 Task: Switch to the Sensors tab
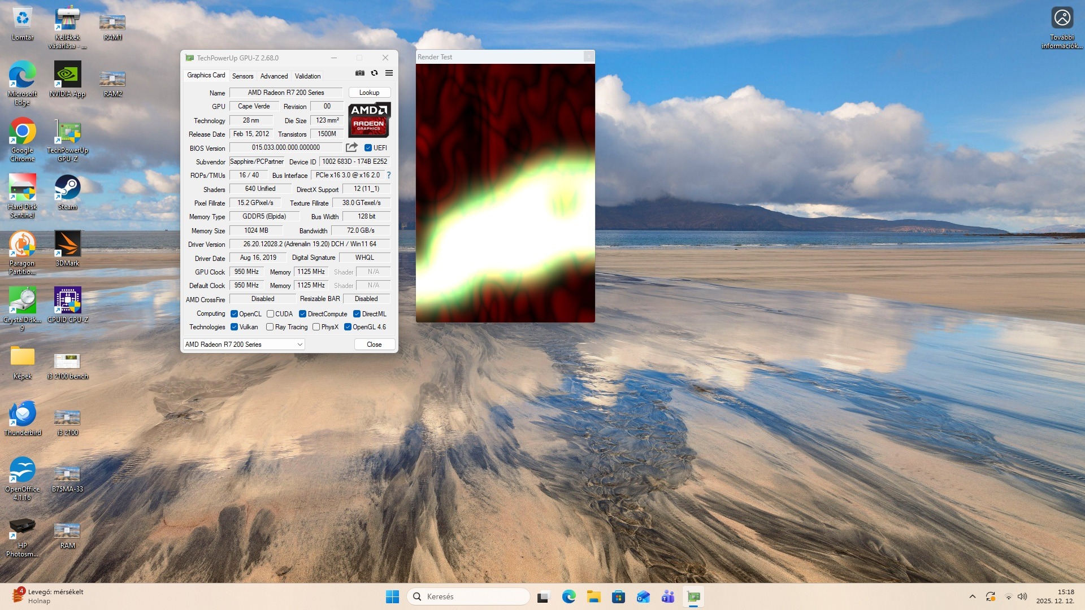242,76
